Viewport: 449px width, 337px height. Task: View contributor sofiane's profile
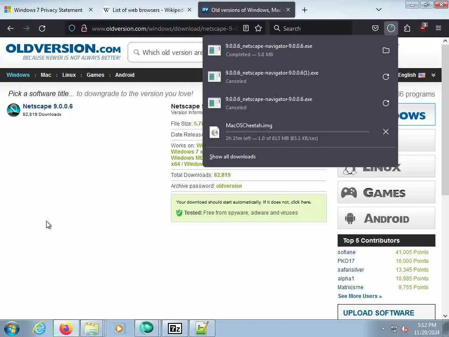[346, 252]
